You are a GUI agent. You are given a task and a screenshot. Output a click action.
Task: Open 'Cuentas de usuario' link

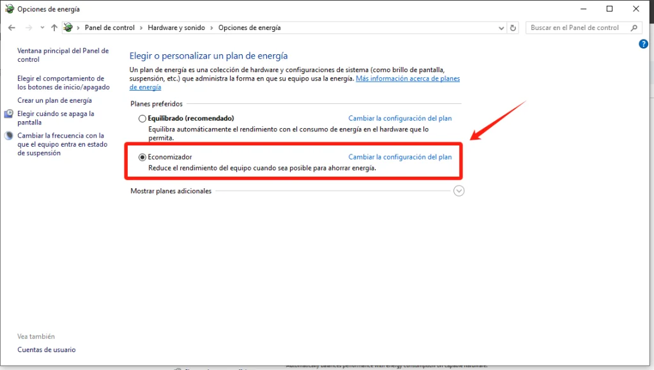click(x=46, y=350)
